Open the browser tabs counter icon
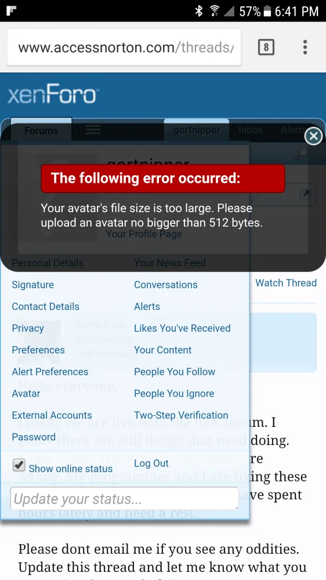This screenshot has width=326, height=580. point(266,48)
